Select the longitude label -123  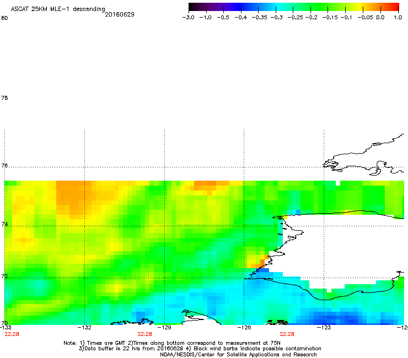(324, 327)
